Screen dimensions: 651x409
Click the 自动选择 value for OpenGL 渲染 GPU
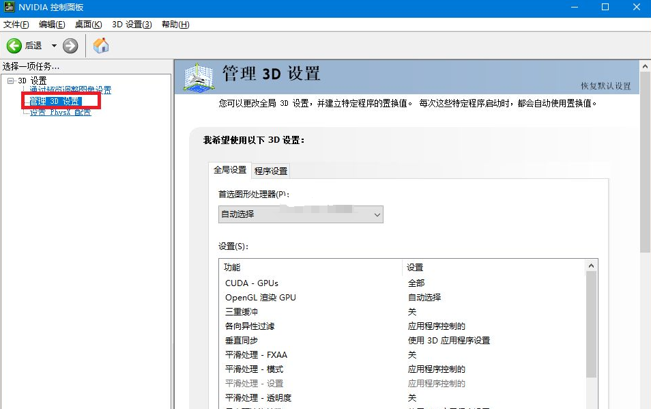coord(424,297)
